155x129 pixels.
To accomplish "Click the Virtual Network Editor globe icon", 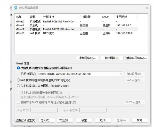I will (x=16, y=8).
